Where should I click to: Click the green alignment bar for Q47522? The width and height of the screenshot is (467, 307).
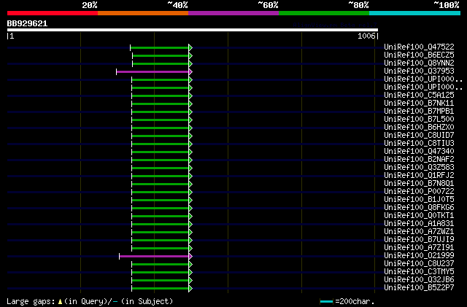pos(160,47)
